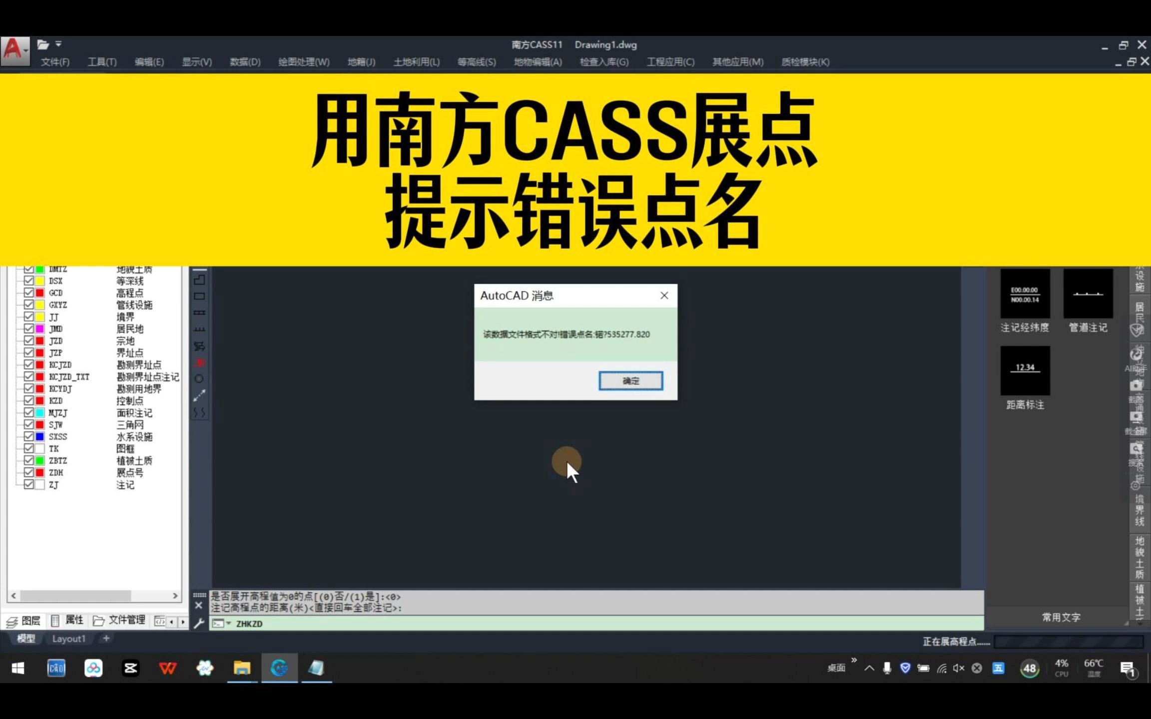1151x719 pixels.
Task: Click the Windows Start button
Action: tap(18, 668)
